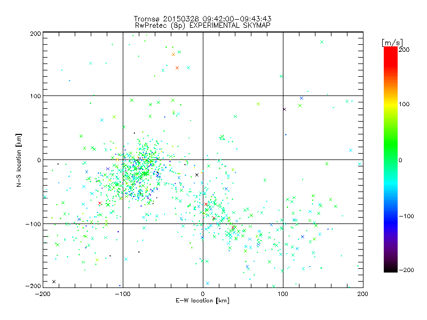
Task: Click the colorbar label '200' at top
Action: pyautogui.click(x=404, y=50)
